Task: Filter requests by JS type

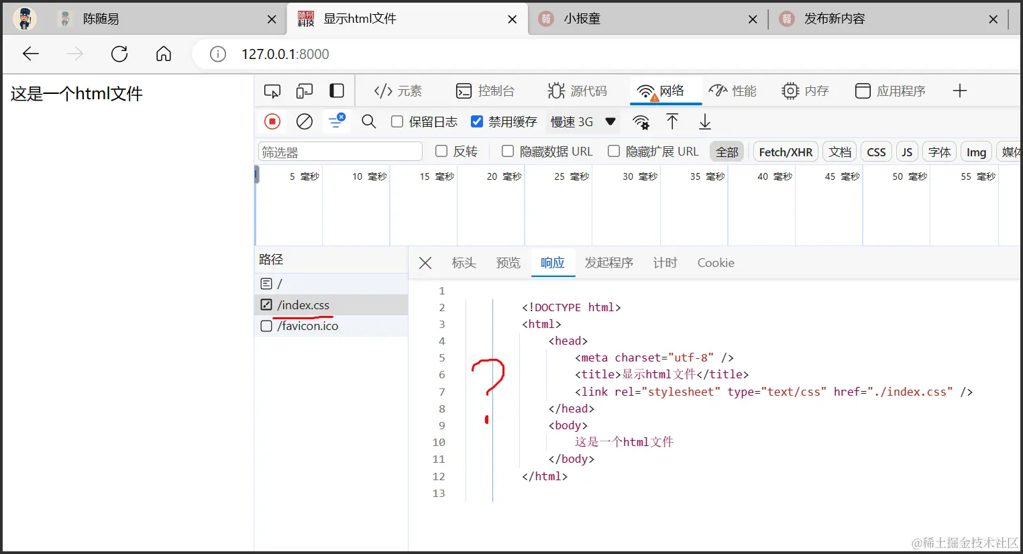Action: 907,152
